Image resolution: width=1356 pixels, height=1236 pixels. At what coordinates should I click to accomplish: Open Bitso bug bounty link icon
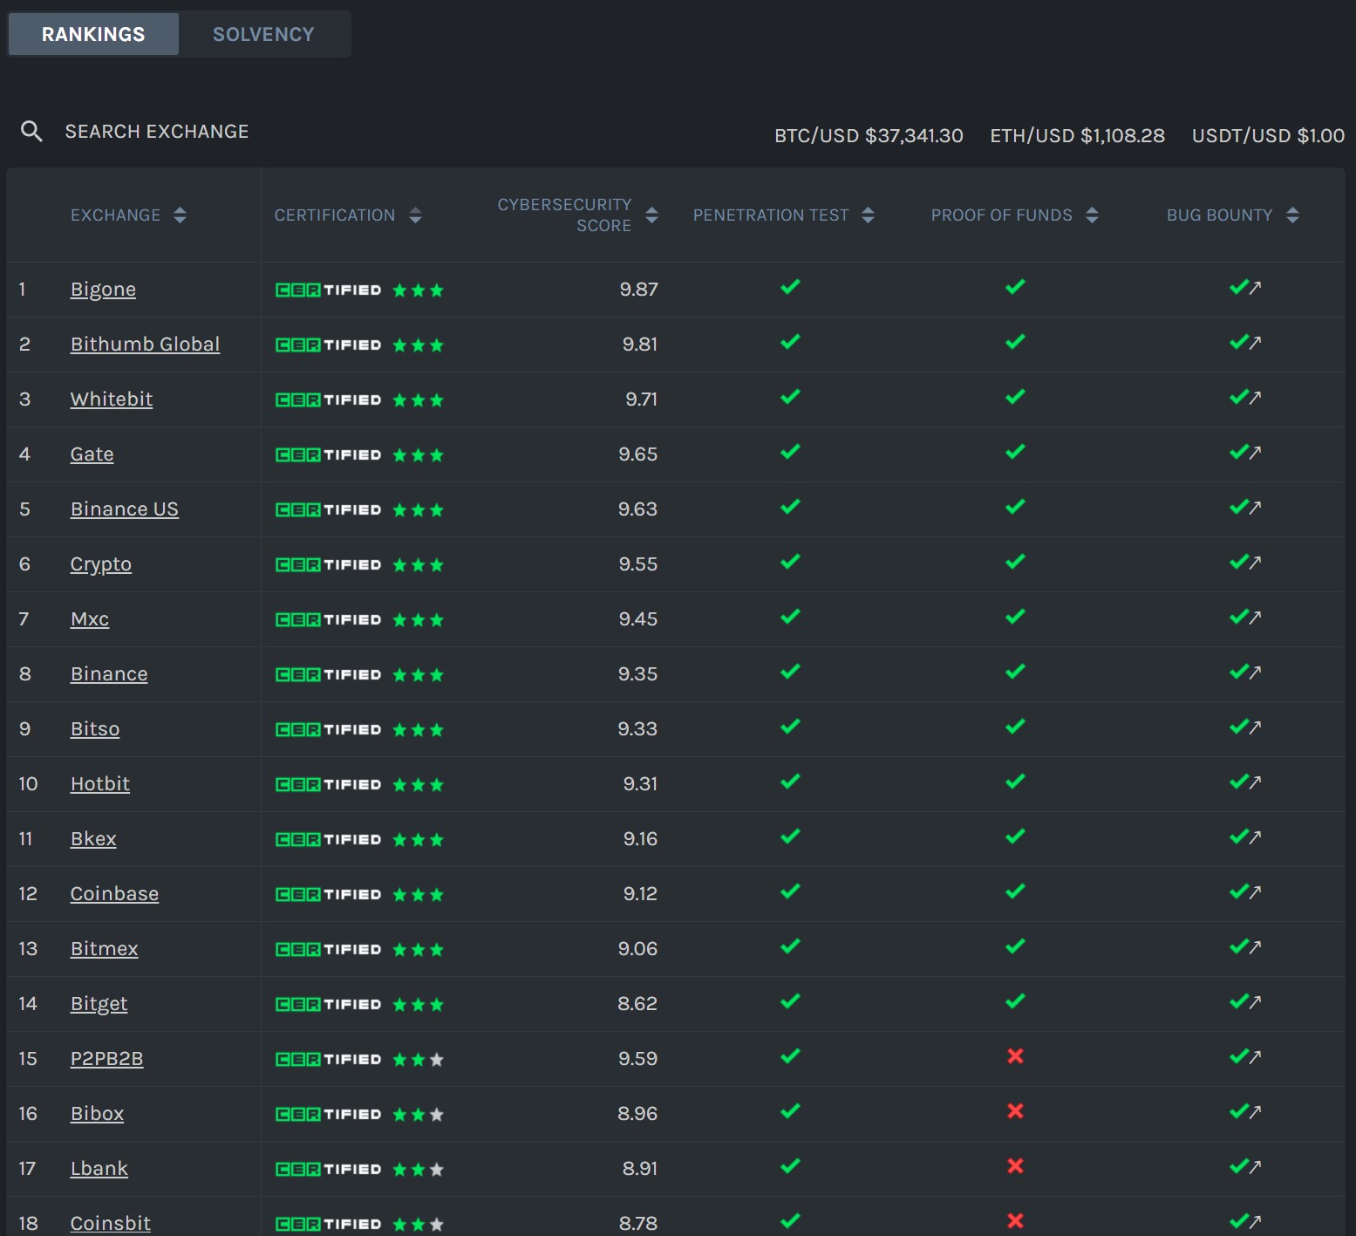click(1256, 727)
